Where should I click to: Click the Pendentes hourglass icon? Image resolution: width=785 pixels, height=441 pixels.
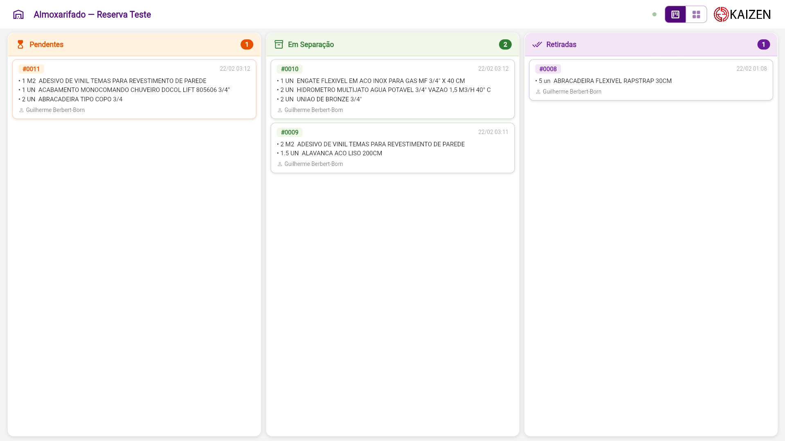click(x=20, y=45)
